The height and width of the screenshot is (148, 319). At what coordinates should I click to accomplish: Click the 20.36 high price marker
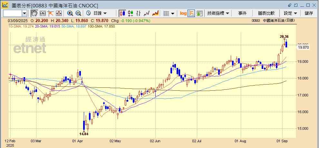click(x=284, y=37)
